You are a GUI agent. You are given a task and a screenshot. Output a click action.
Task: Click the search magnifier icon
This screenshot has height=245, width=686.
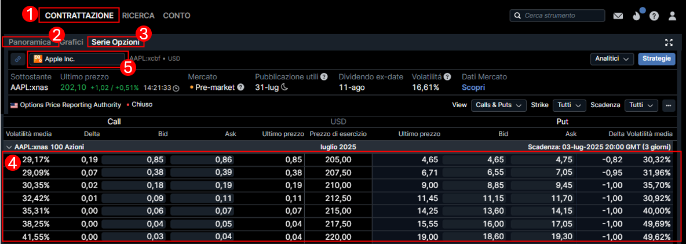tap(517, 16)
